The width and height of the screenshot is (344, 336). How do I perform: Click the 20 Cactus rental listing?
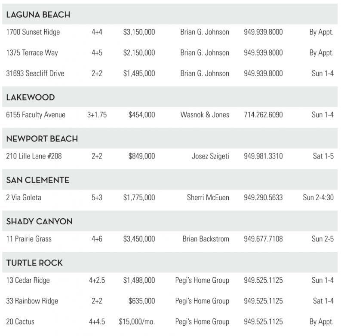click(x=20, y=321)
